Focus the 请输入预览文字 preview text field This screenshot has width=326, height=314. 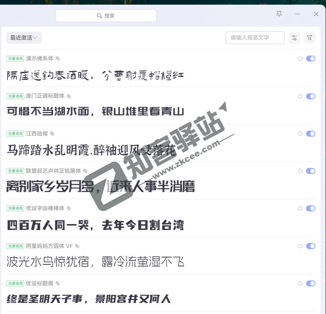255,38
